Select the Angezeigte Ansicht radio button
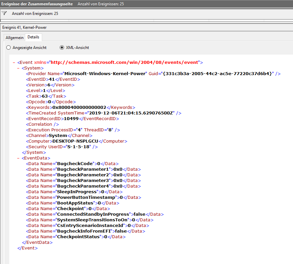Image resolution: width=293 pixels, height=264 pixels. [8, 48]
